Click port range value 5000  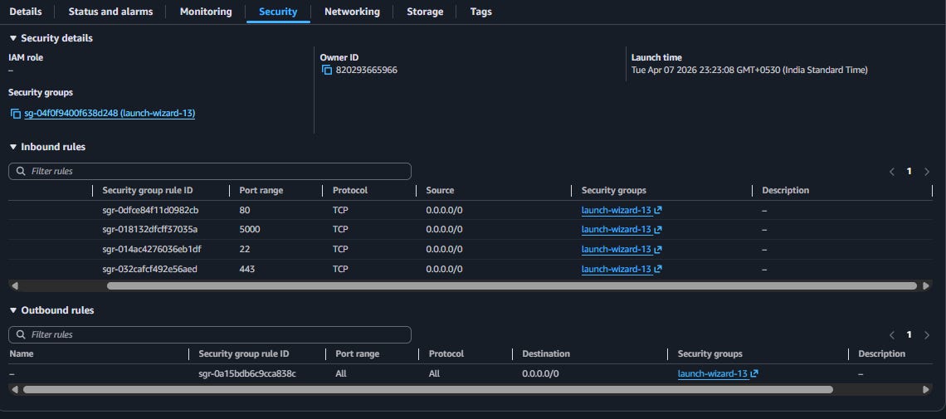click(250, 230)
